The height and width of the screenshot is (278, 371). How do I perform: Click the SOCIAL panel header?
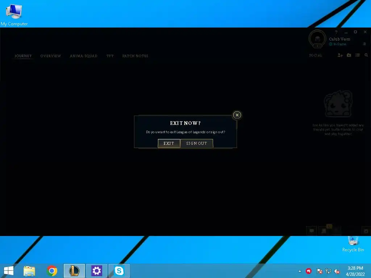coord(316,55)
